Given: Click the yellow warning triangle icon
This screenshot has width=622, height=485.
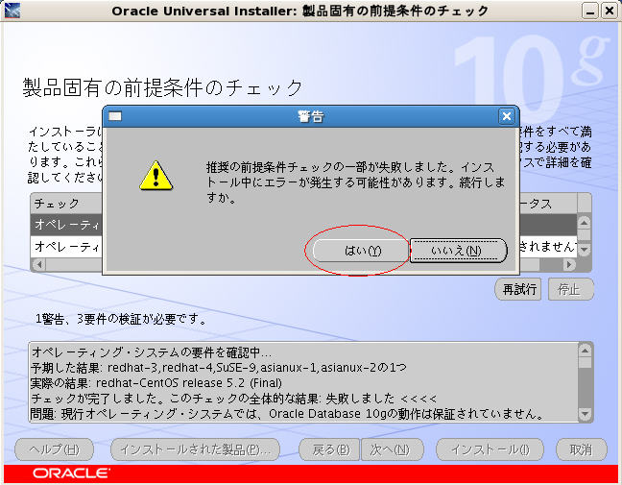Looking at the screenshot, I should (155, 176).
